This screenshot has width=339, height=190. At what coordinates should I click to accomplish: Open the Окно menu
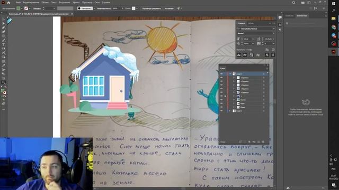pyautogui.click(x=97, y=3)
